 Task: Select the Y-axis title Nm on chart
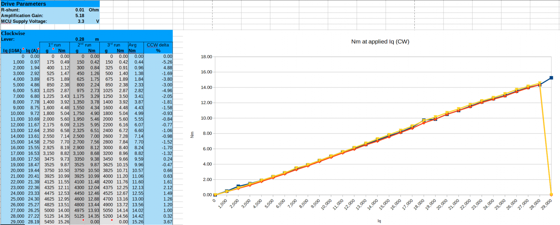[192, 135]
